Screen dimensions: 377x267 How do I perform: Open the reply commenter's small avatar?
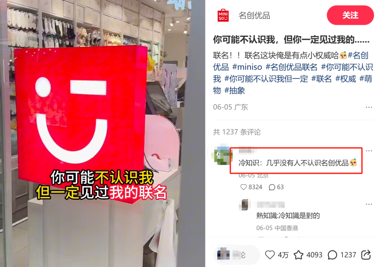(245, 204)
